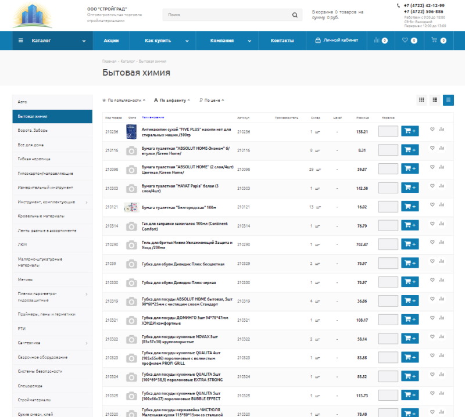Expand the Каталог dropdown menu

[52, 41]
